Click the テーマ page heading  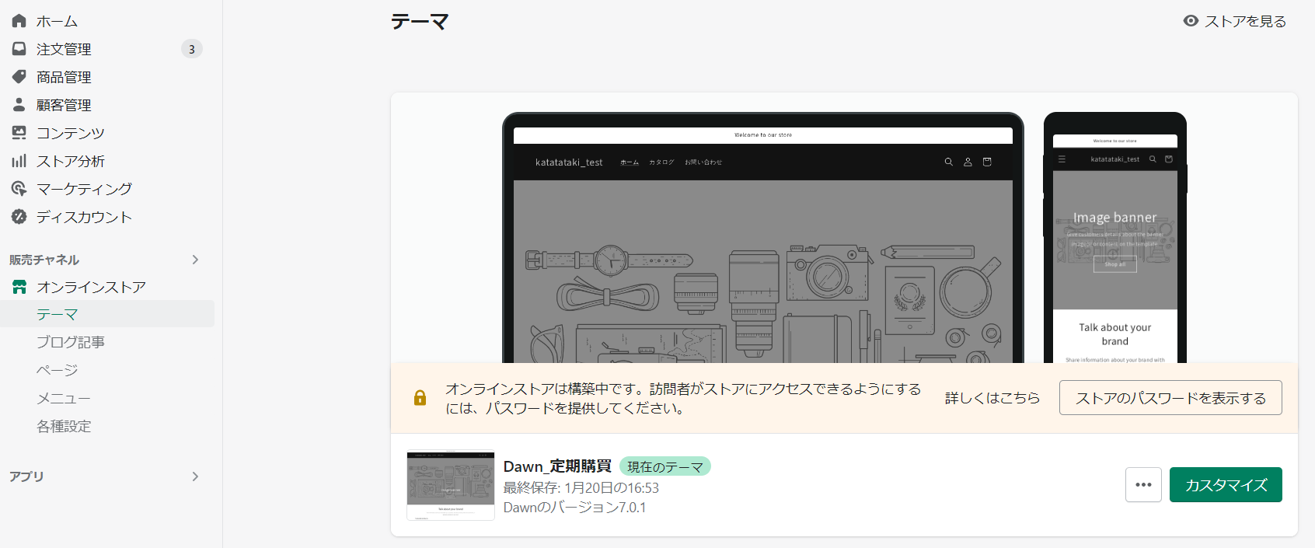[x=420, y=21]
